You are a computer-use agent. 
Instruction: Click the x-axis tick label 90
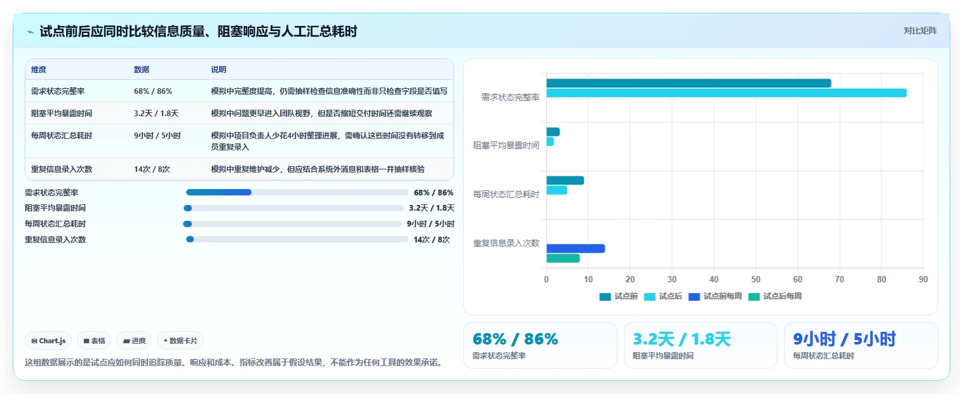923,279
